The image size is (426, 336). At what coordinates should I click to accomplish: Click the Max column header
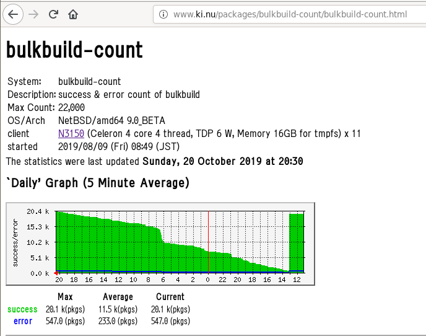tap(65, 296)
